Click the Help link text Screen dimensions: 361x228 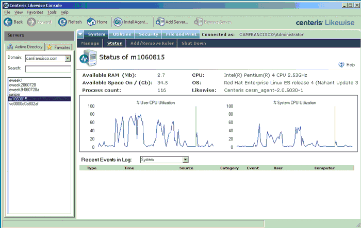click(x=350, y=65)
